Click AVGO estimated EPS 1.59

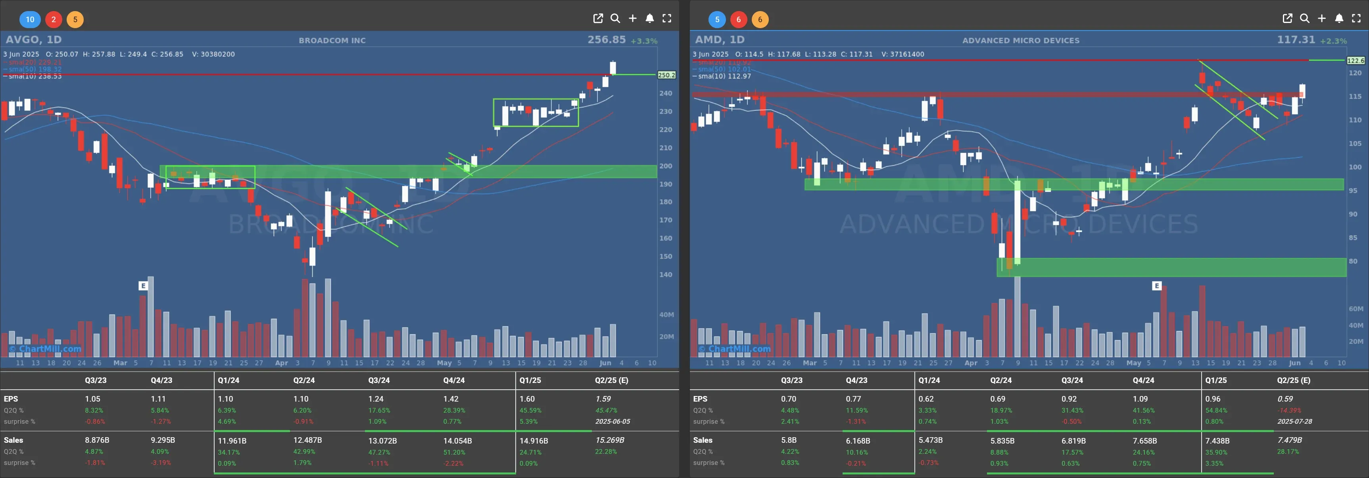(x=603, y=399)
